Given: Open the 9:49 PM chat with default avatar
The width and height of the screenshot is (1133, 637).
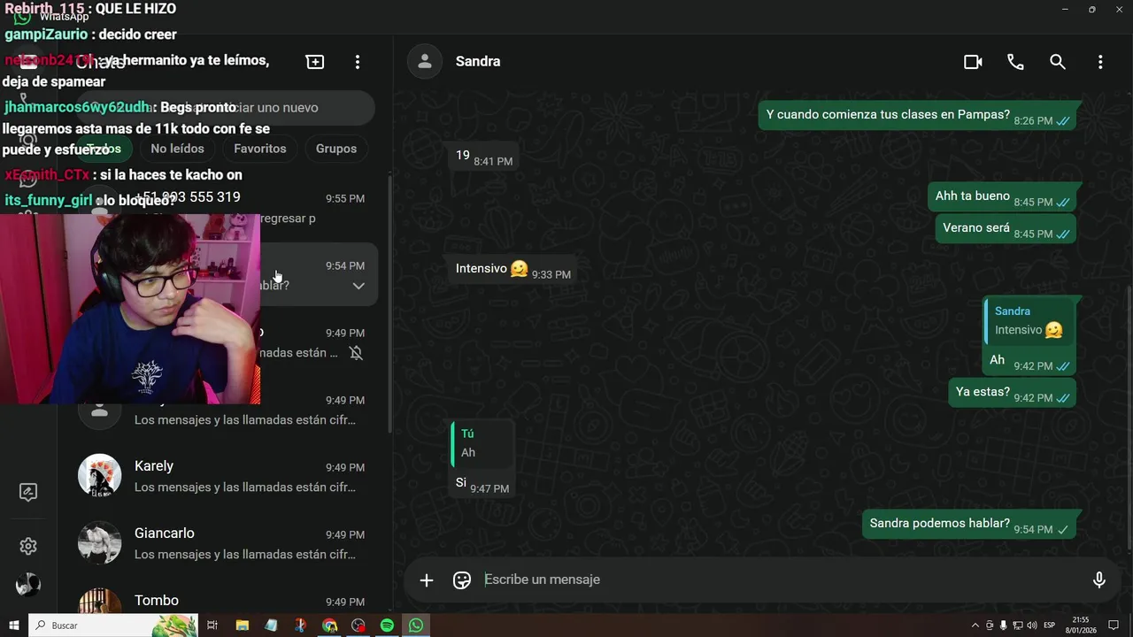Looking at the screenshot, I should coord(223,410).
